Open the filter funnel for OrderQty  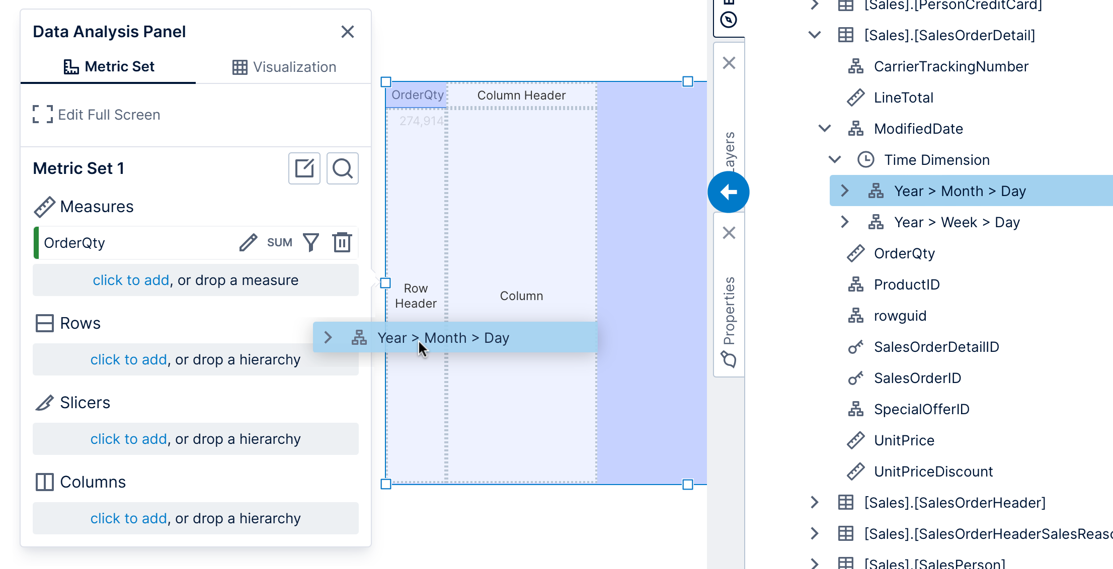click(x=311, y=243)
